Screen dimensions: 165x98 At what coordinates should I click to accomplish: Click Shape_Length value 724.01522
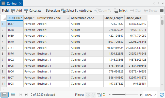pyautogui.click(x=114, y=24)
